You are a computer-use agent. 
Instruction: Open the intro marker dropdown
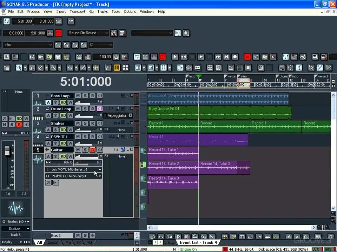28,45
